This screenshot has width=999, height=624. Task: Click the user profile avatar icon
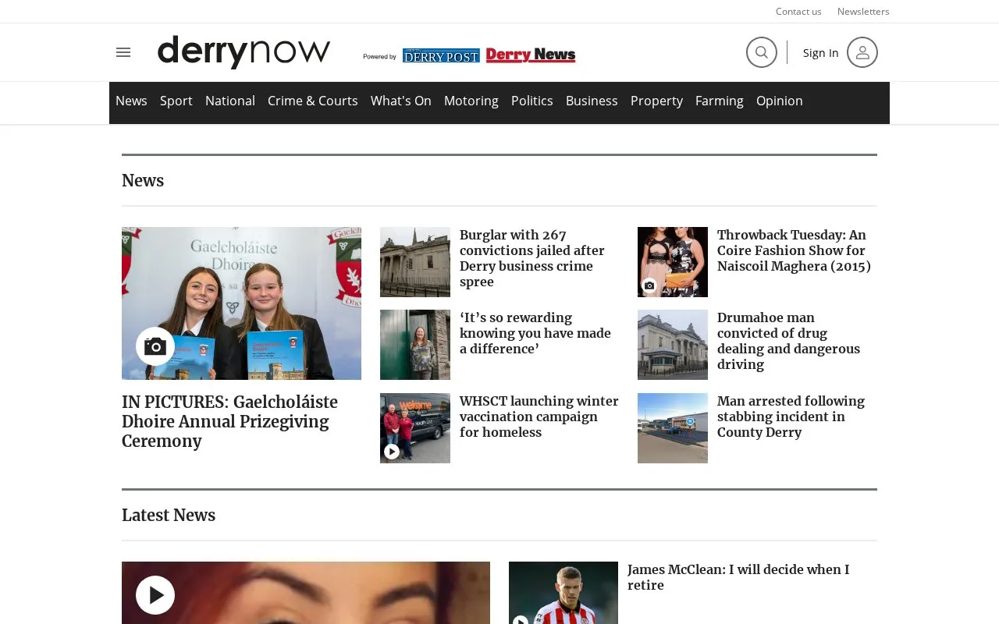[x=862, y=52]
